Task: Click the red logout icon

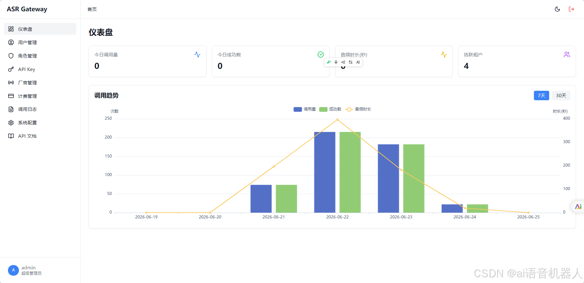Action: pos(571,9)
